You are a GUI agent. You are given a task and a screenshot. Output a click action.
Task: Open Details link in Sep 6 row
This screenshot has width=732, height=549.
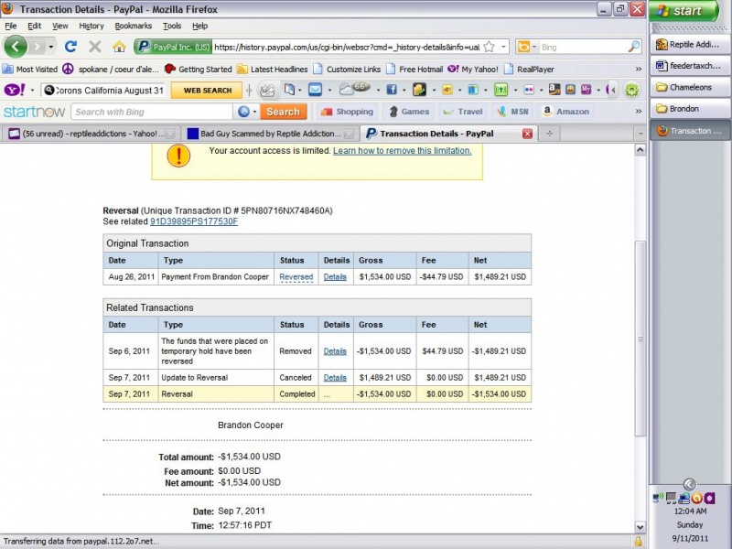coord(335,351)
